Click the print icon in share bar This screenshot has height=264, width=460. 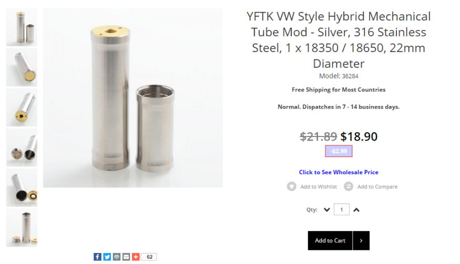coord(117,257)
